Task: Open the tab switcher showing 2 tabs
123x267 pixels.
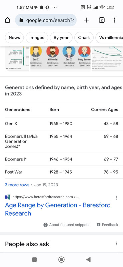Action: [x=102, y=20]
